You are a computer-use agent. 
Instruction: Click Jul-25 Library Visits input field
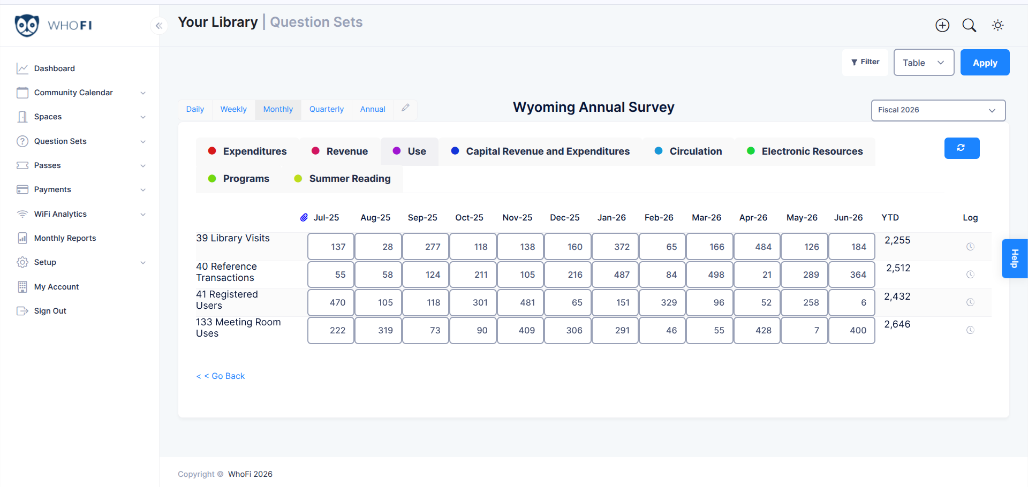[x=331, y=247]
